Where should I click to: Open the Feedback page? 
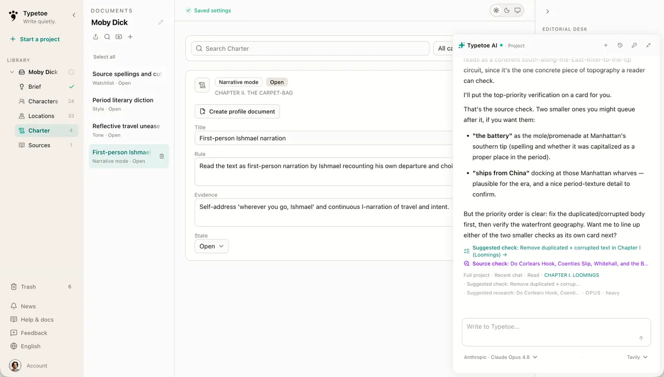point(29,333)
